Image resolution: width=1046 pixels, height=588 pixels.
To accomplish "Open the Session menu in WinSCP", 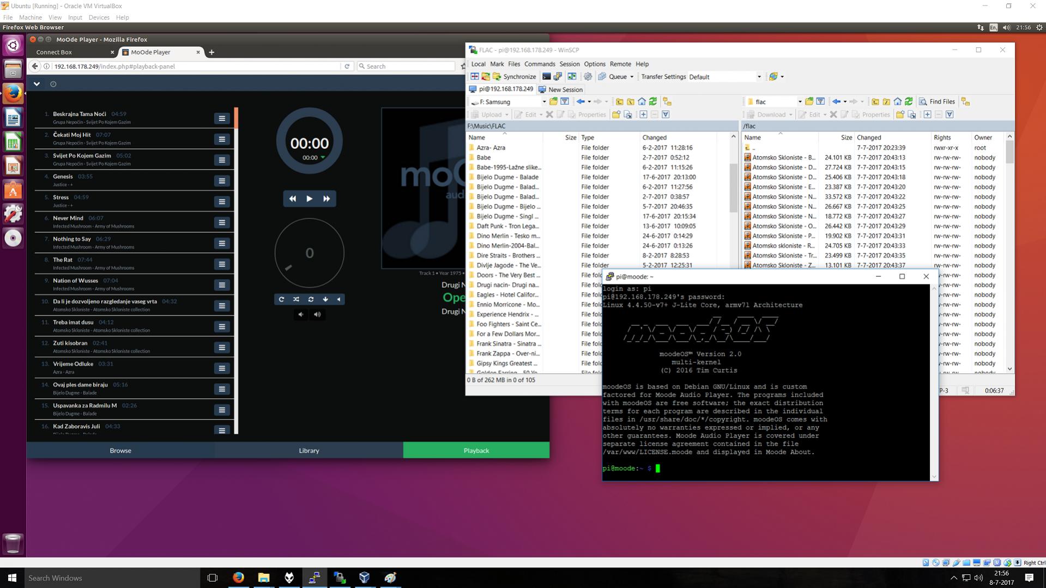I will (569, 64).
